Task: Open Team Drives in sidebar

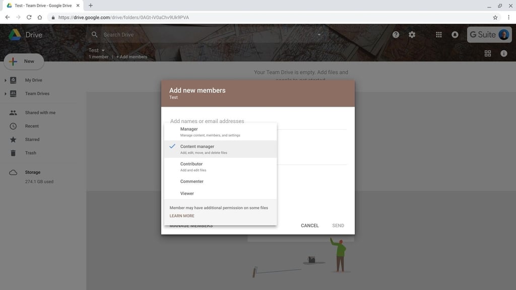Action: coord(37,93)
